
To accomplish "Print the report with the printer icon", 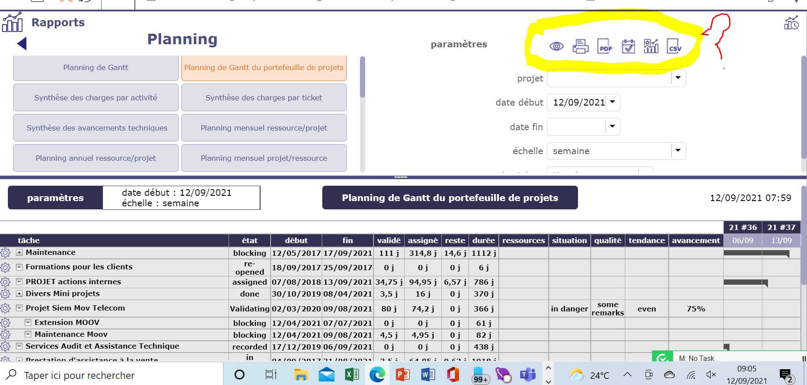I will click(x=581, y=46).
